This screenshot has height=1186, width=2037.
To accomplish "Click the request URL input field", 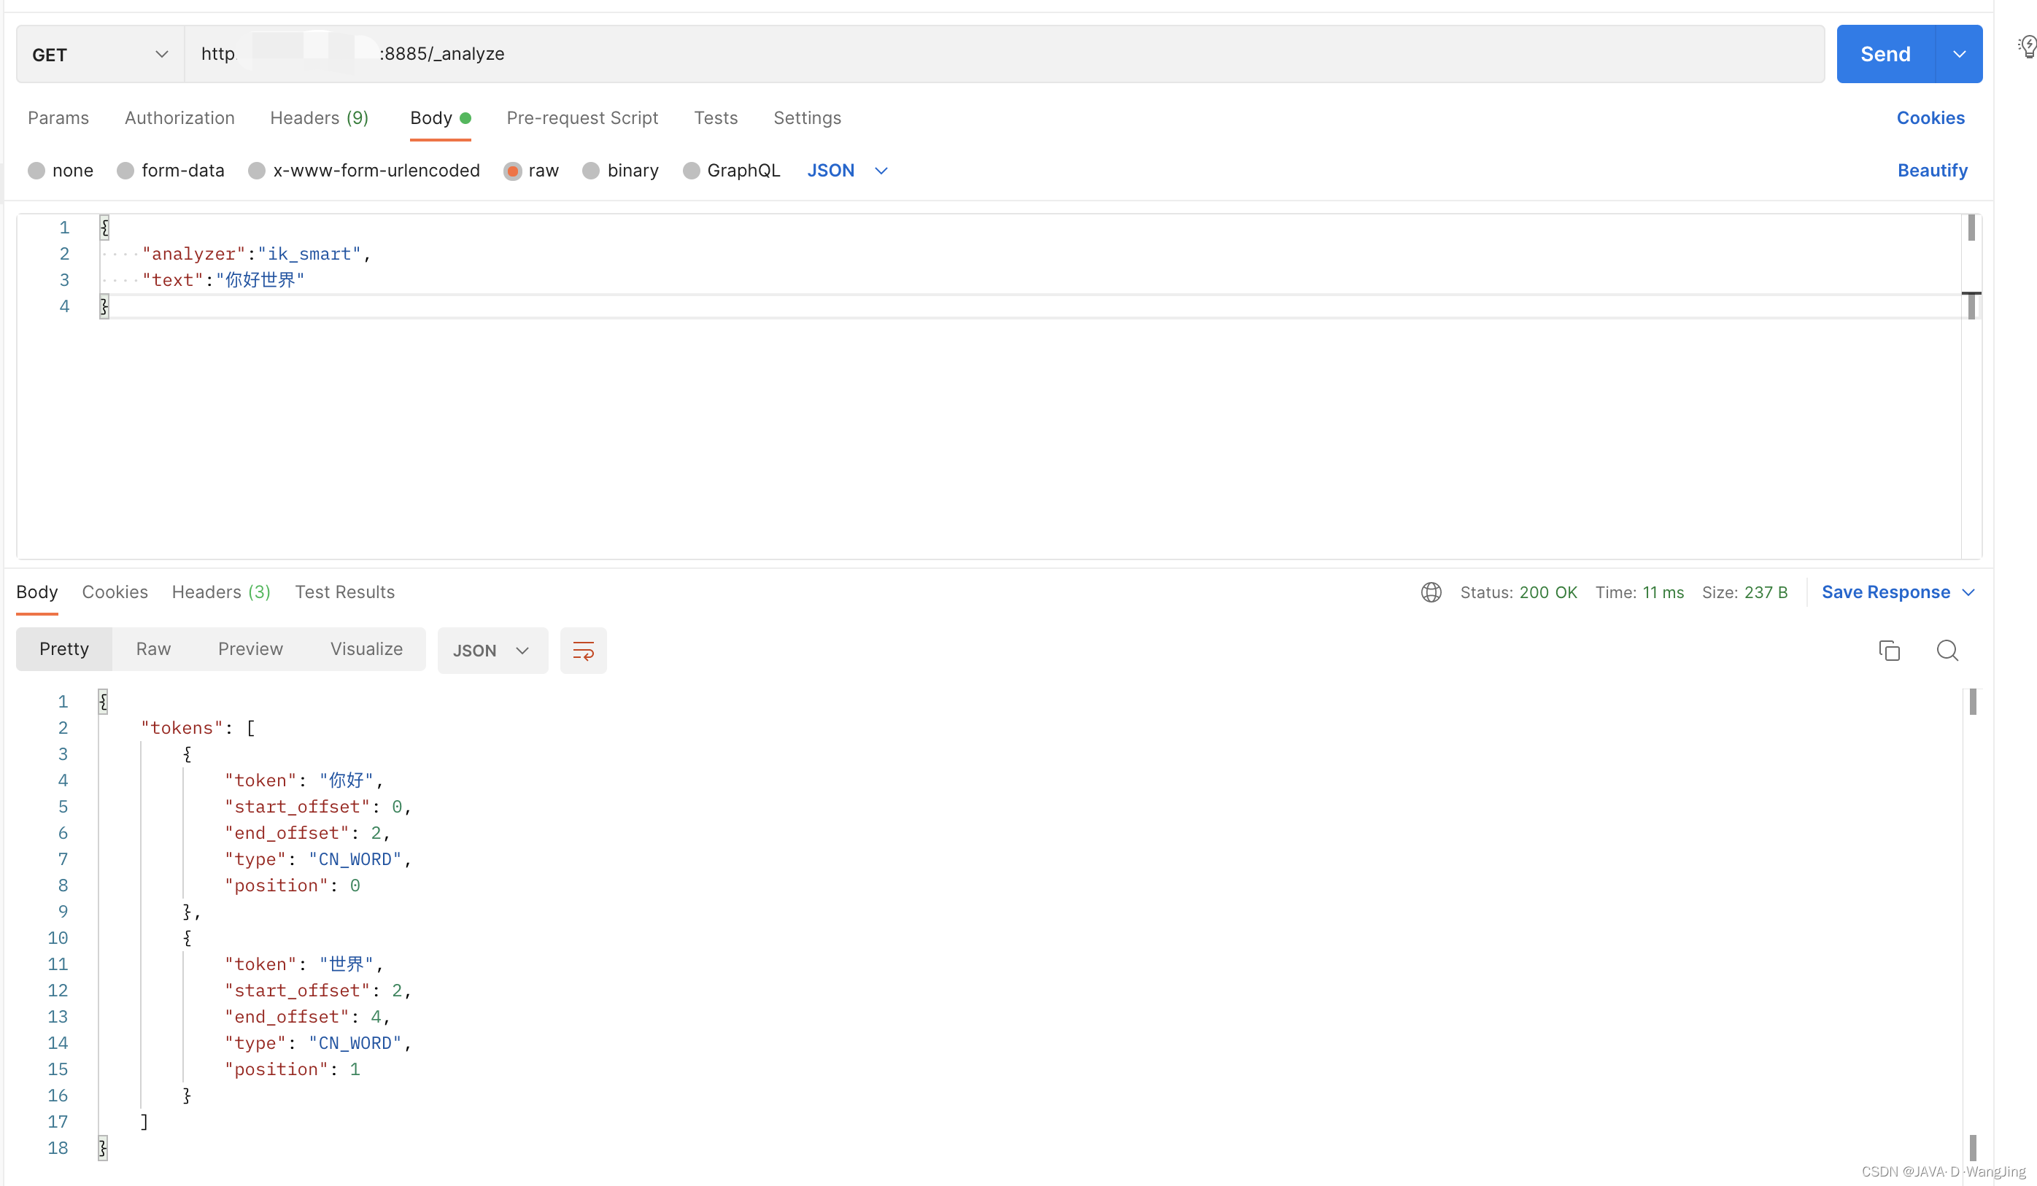I will pyautogui.click(x=808, y=54).
